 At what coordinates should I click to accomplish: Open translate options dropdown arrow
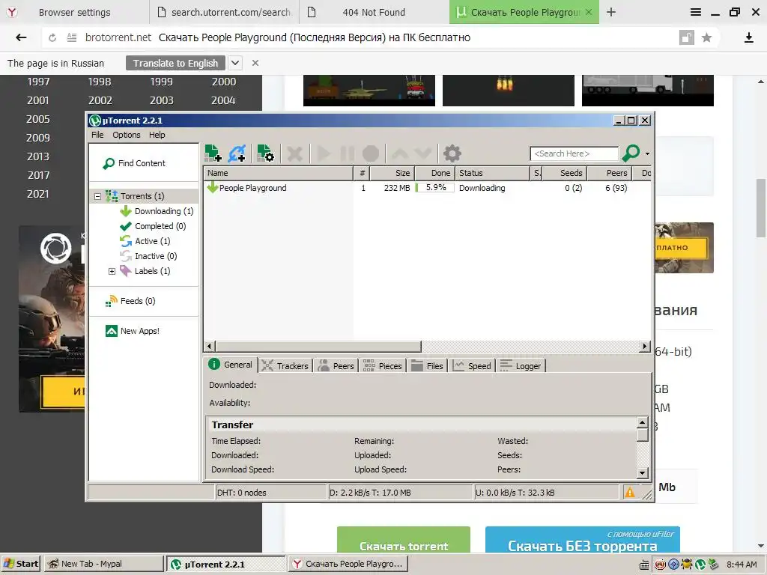tap(235, 63)
